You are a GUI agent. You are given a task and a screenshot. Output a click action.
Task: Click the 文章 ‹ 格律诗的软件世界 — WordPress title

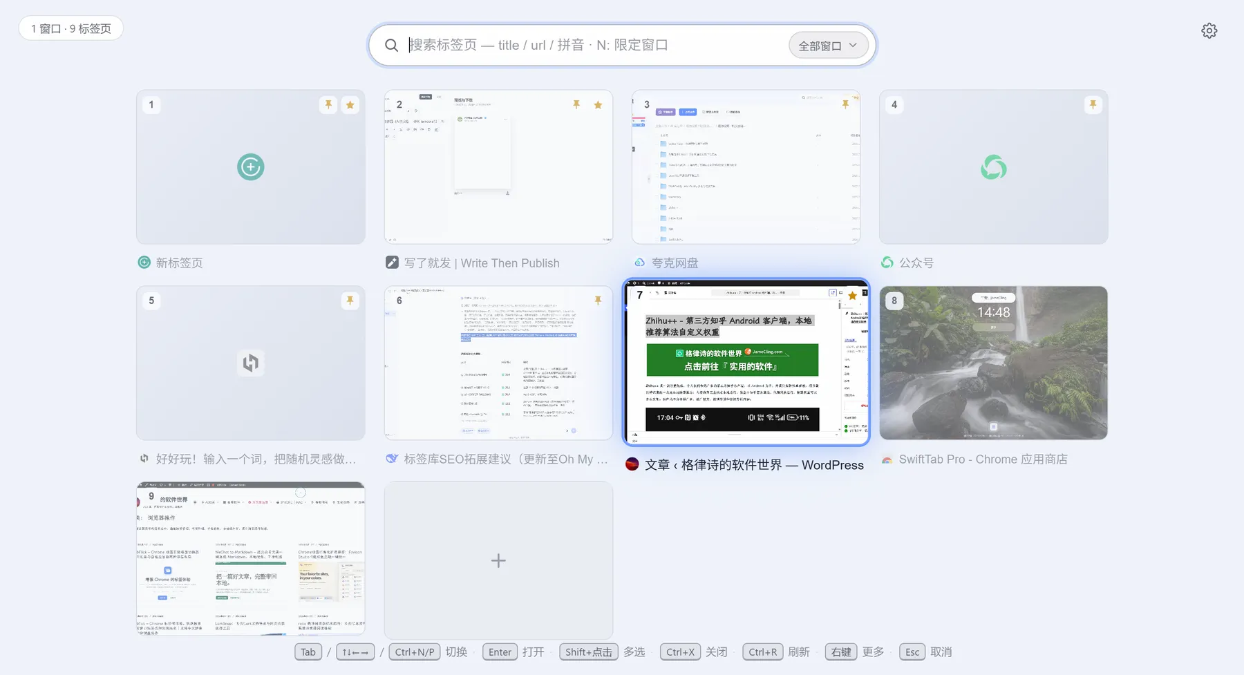(x=754, y=465)
